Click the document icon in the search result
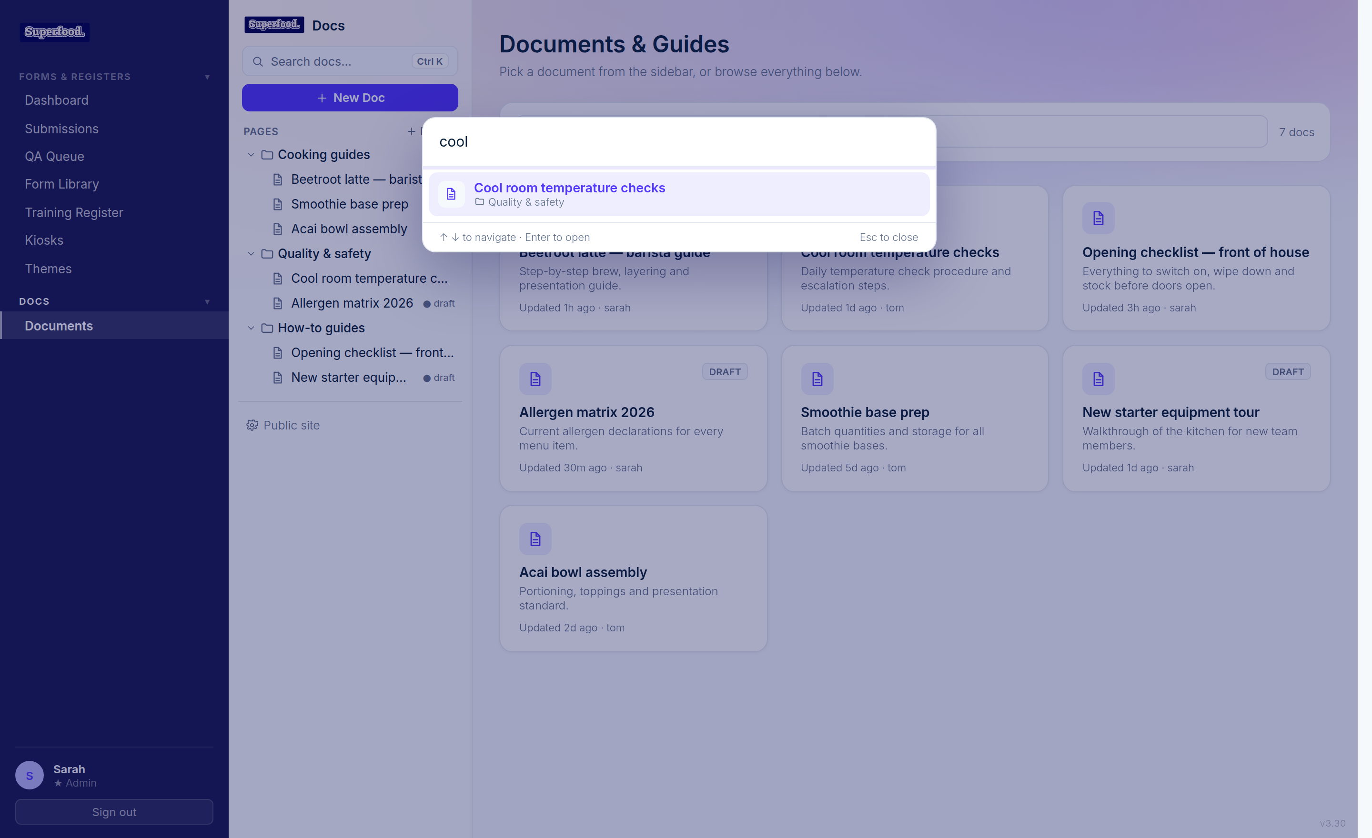Screen dimensions: 1372x838 [x=451, y=194]
